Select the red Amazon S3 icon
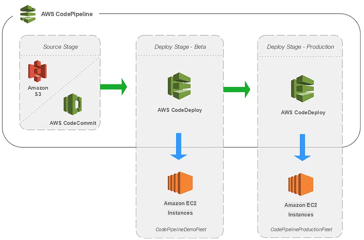 [38, 70]
